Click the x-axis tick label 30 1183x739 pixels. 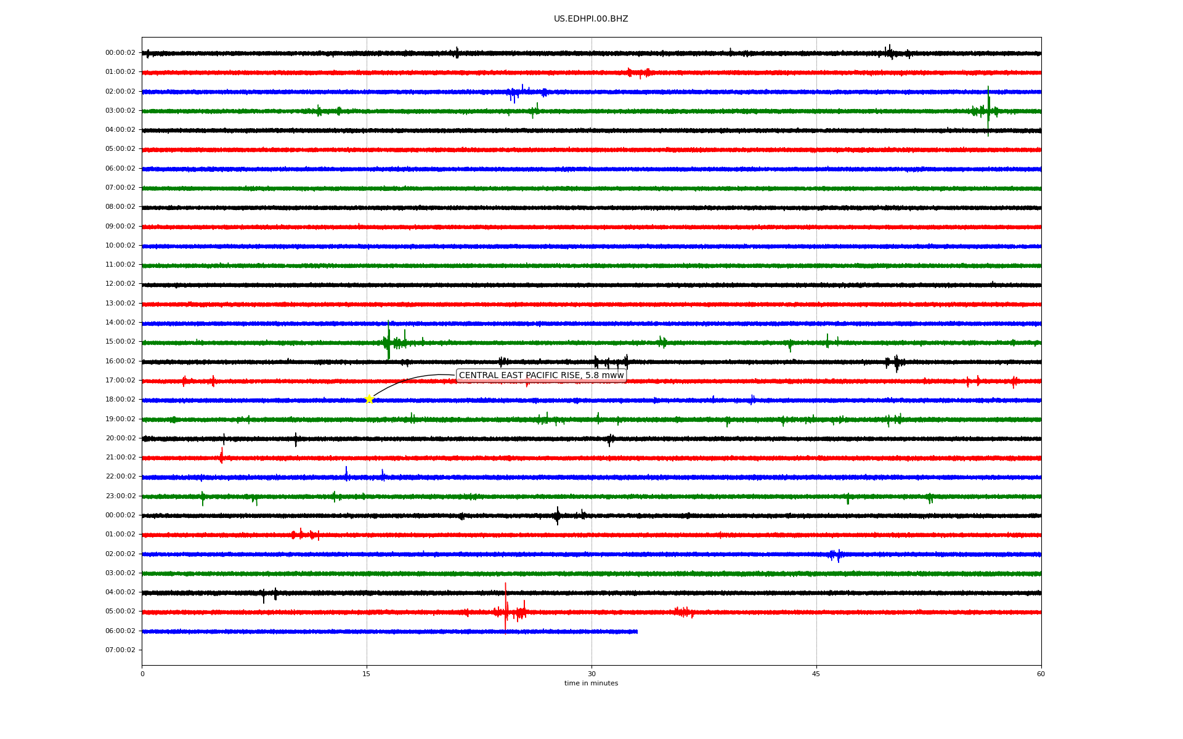591,674
